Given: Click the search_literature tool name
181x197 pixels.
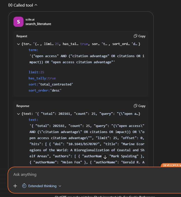Looking at the screenshot, I should pyautogui.click(x=38, y=24).
